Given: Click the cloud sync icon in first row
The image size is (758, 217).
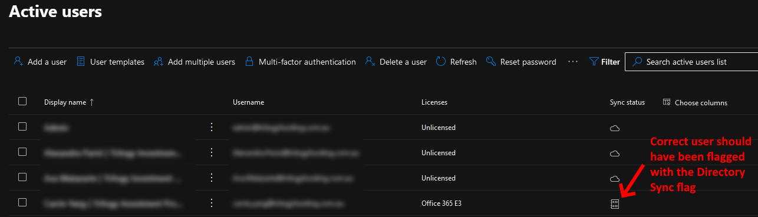Looking at the screenshot, I should [615, 128].
